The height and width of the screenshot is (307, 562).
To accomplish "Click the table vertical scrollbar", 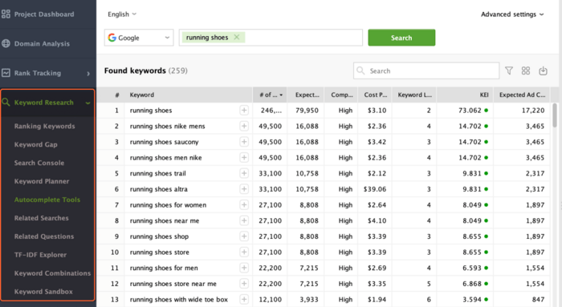I will point(555,115).
